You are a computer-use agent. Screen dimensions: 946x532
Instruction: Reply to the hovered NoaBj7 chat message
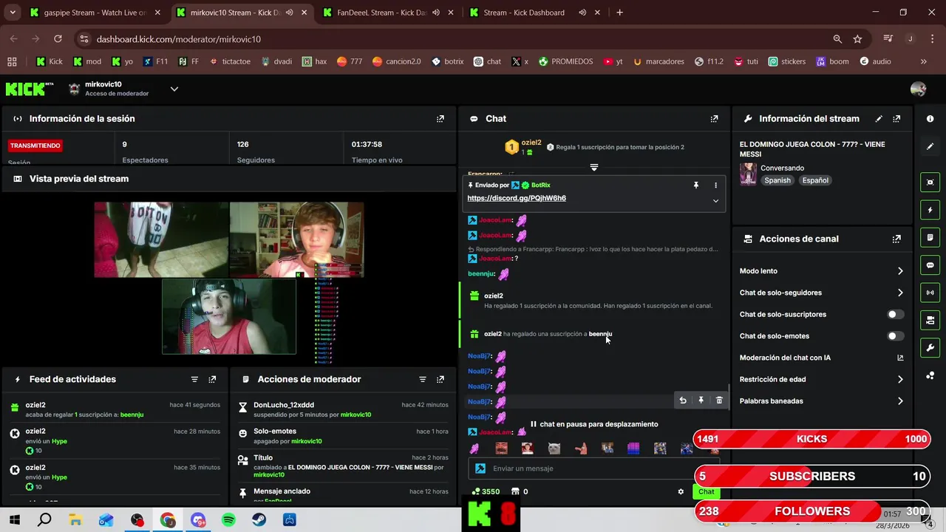pyautogui.click(x=683, y=400)
